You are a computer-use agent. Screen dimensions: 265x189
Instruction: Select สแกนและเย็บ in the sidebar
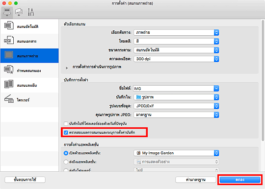[x=29, y=85]
